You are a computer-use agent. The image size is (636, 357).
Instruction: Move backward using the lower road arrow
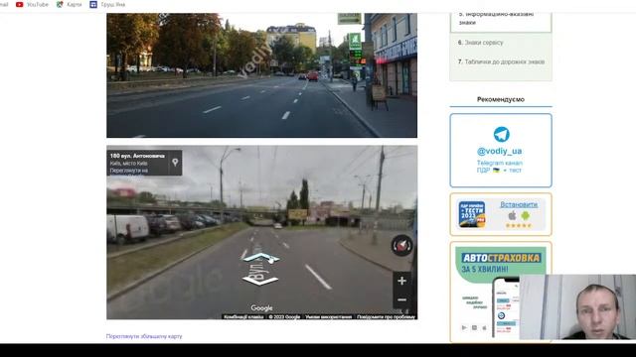coord(260,280)
